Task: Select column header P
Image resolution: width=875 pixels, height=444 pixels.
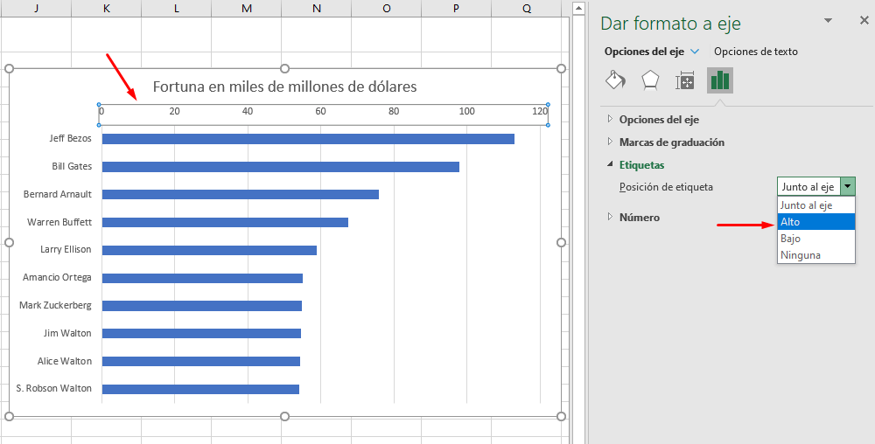Action: [x=457, y=9]
